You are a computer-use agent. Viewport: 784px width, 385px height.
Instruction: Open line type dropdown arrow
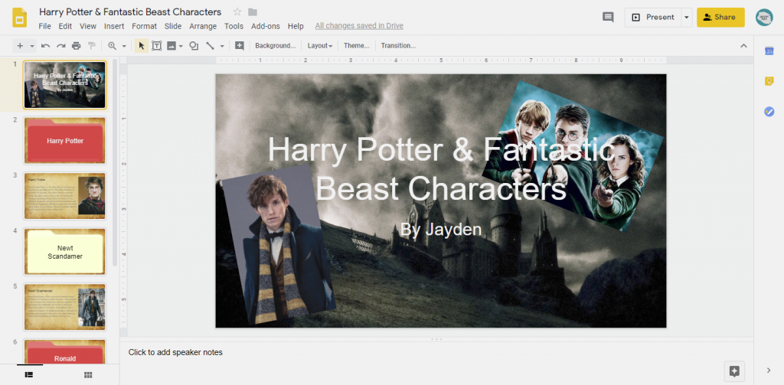[222, 46]
